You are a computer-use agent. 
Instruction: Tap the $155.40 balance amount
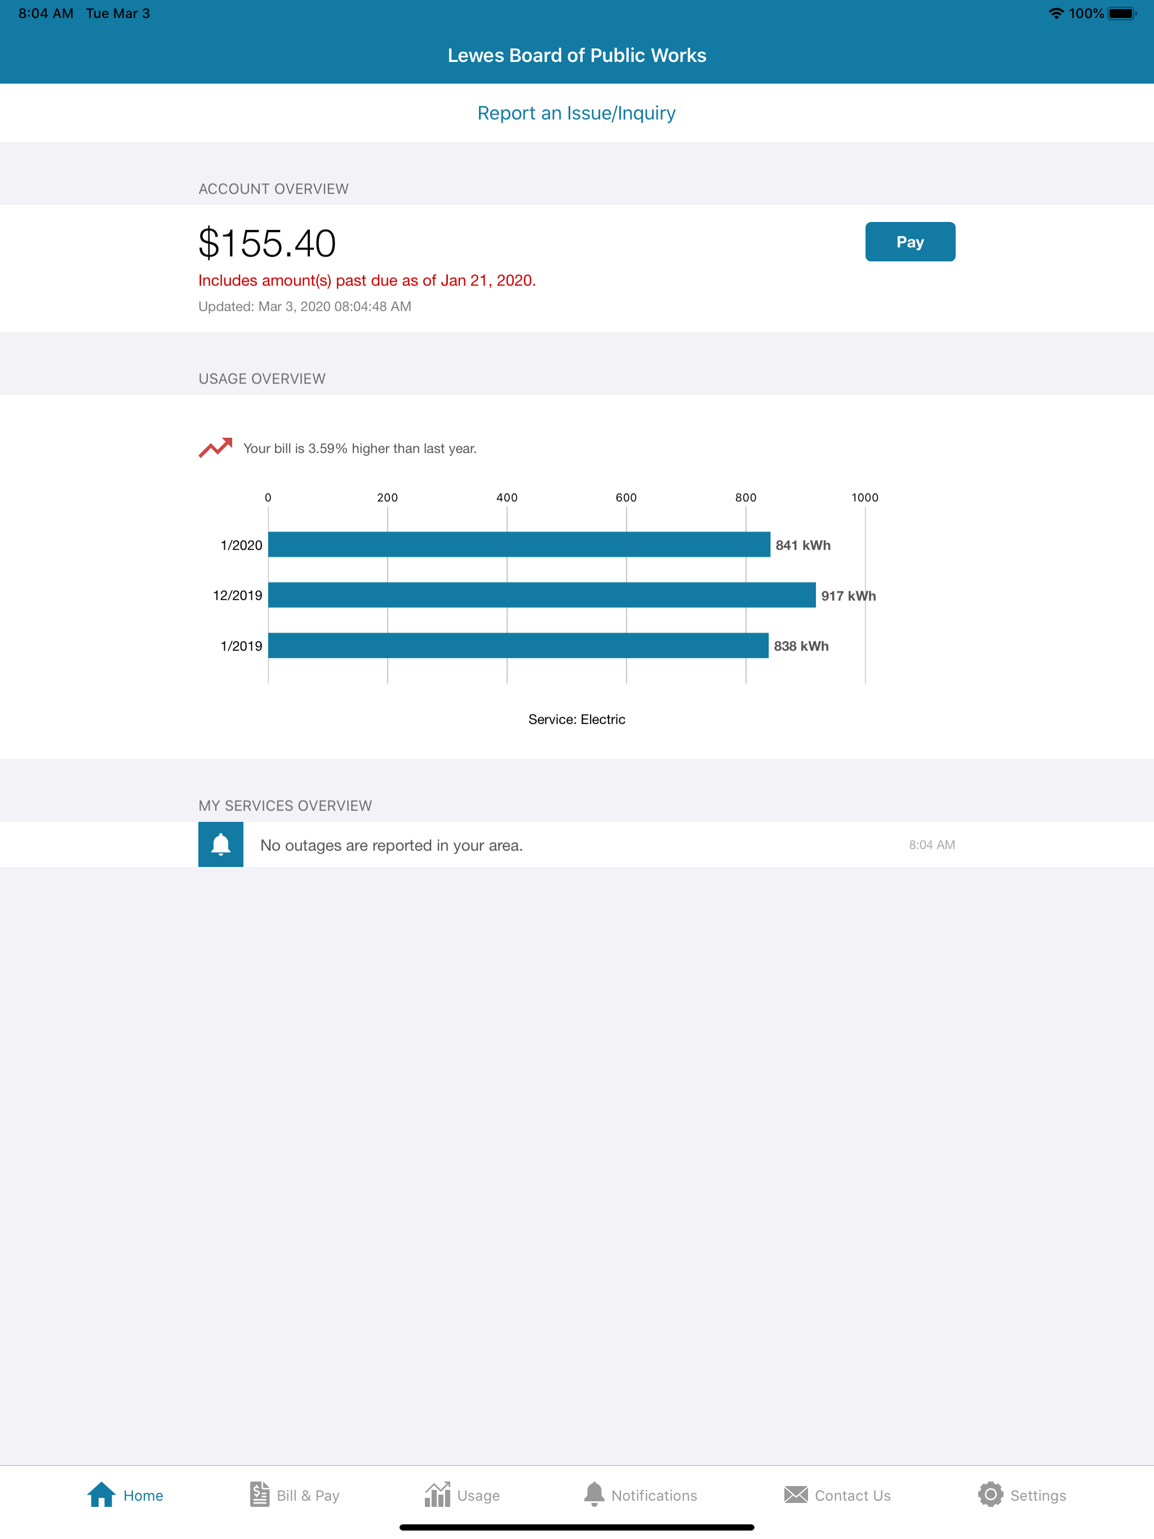(x=267, y=243)
